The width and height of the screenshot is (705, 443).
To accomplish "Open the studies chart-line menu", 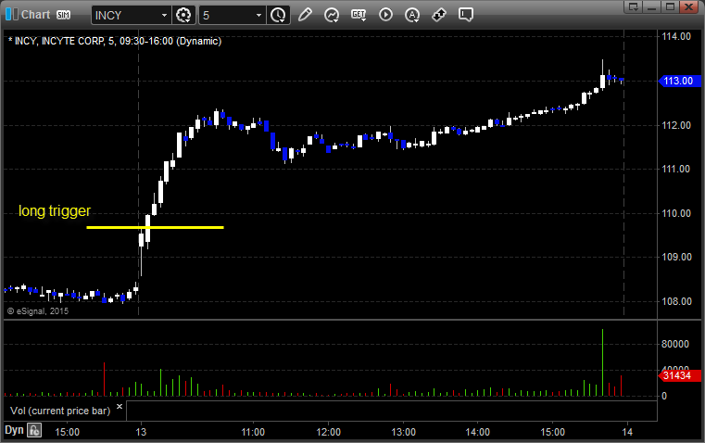I will point(332,15).
